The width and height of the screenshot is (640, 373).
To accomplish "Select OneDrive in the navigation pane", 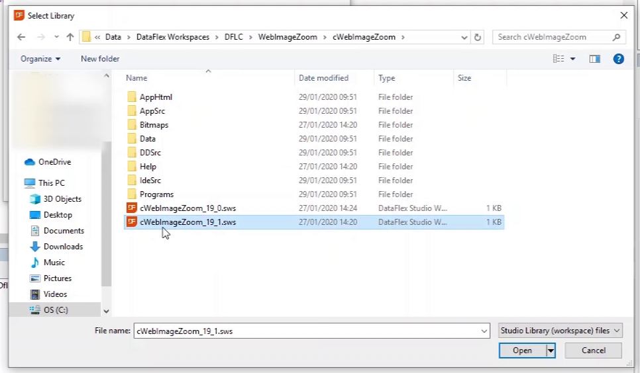I will coord(54,162).
